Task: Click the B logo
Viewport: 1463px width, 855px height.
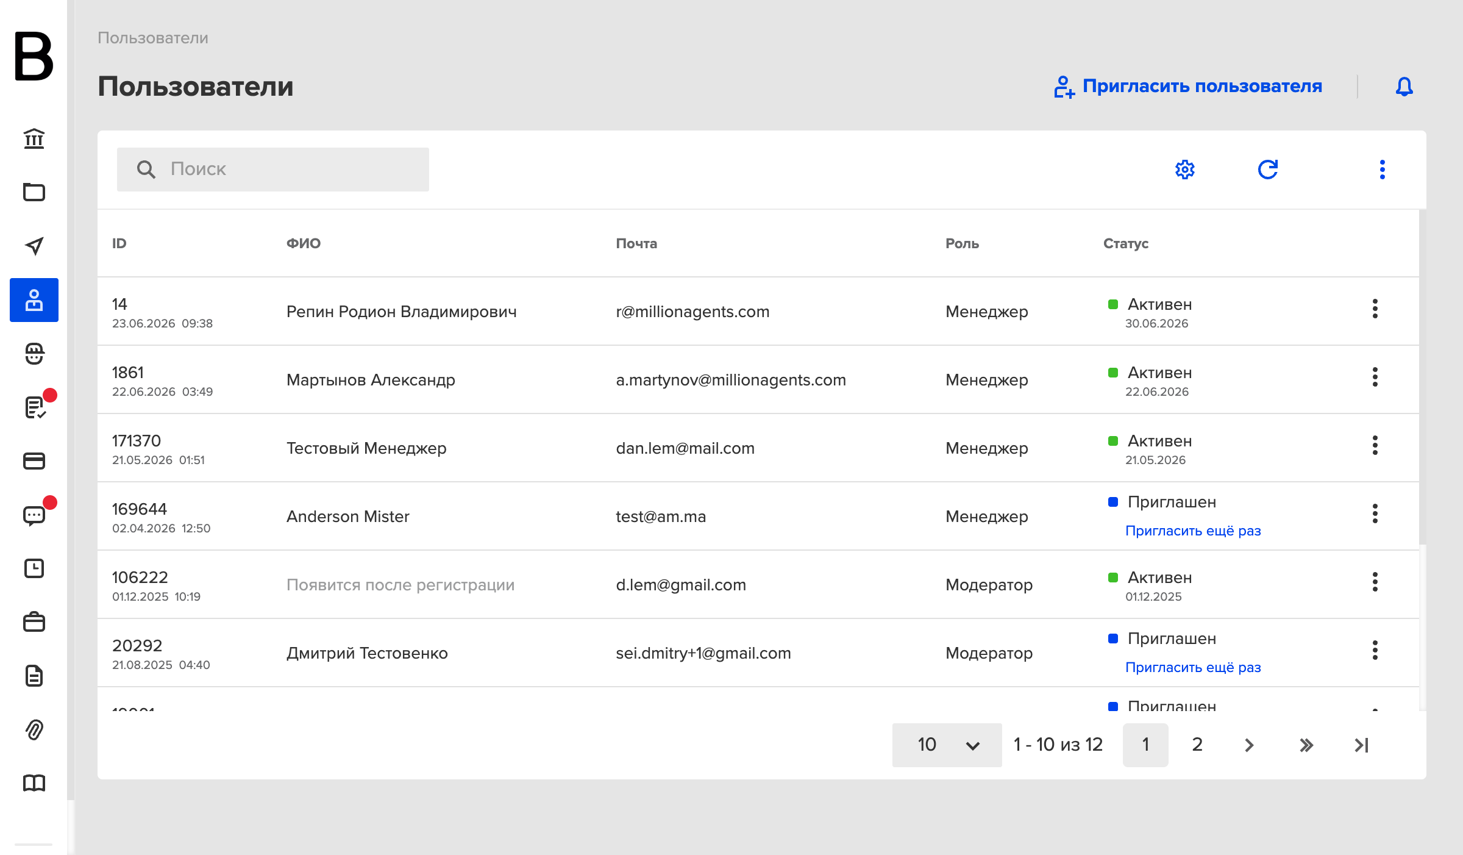Action: (x=34, y=56)
